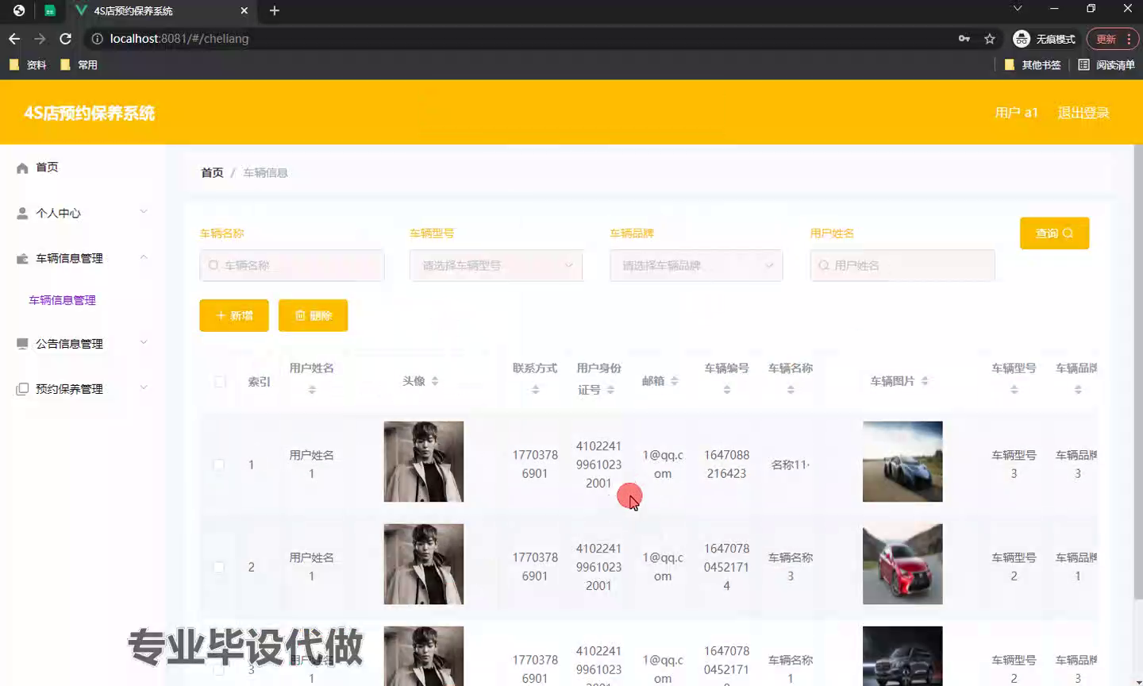Screen dimensions: 1143x686
Task: Focus the 车辆名称 search input
Action: click(292, 265)
